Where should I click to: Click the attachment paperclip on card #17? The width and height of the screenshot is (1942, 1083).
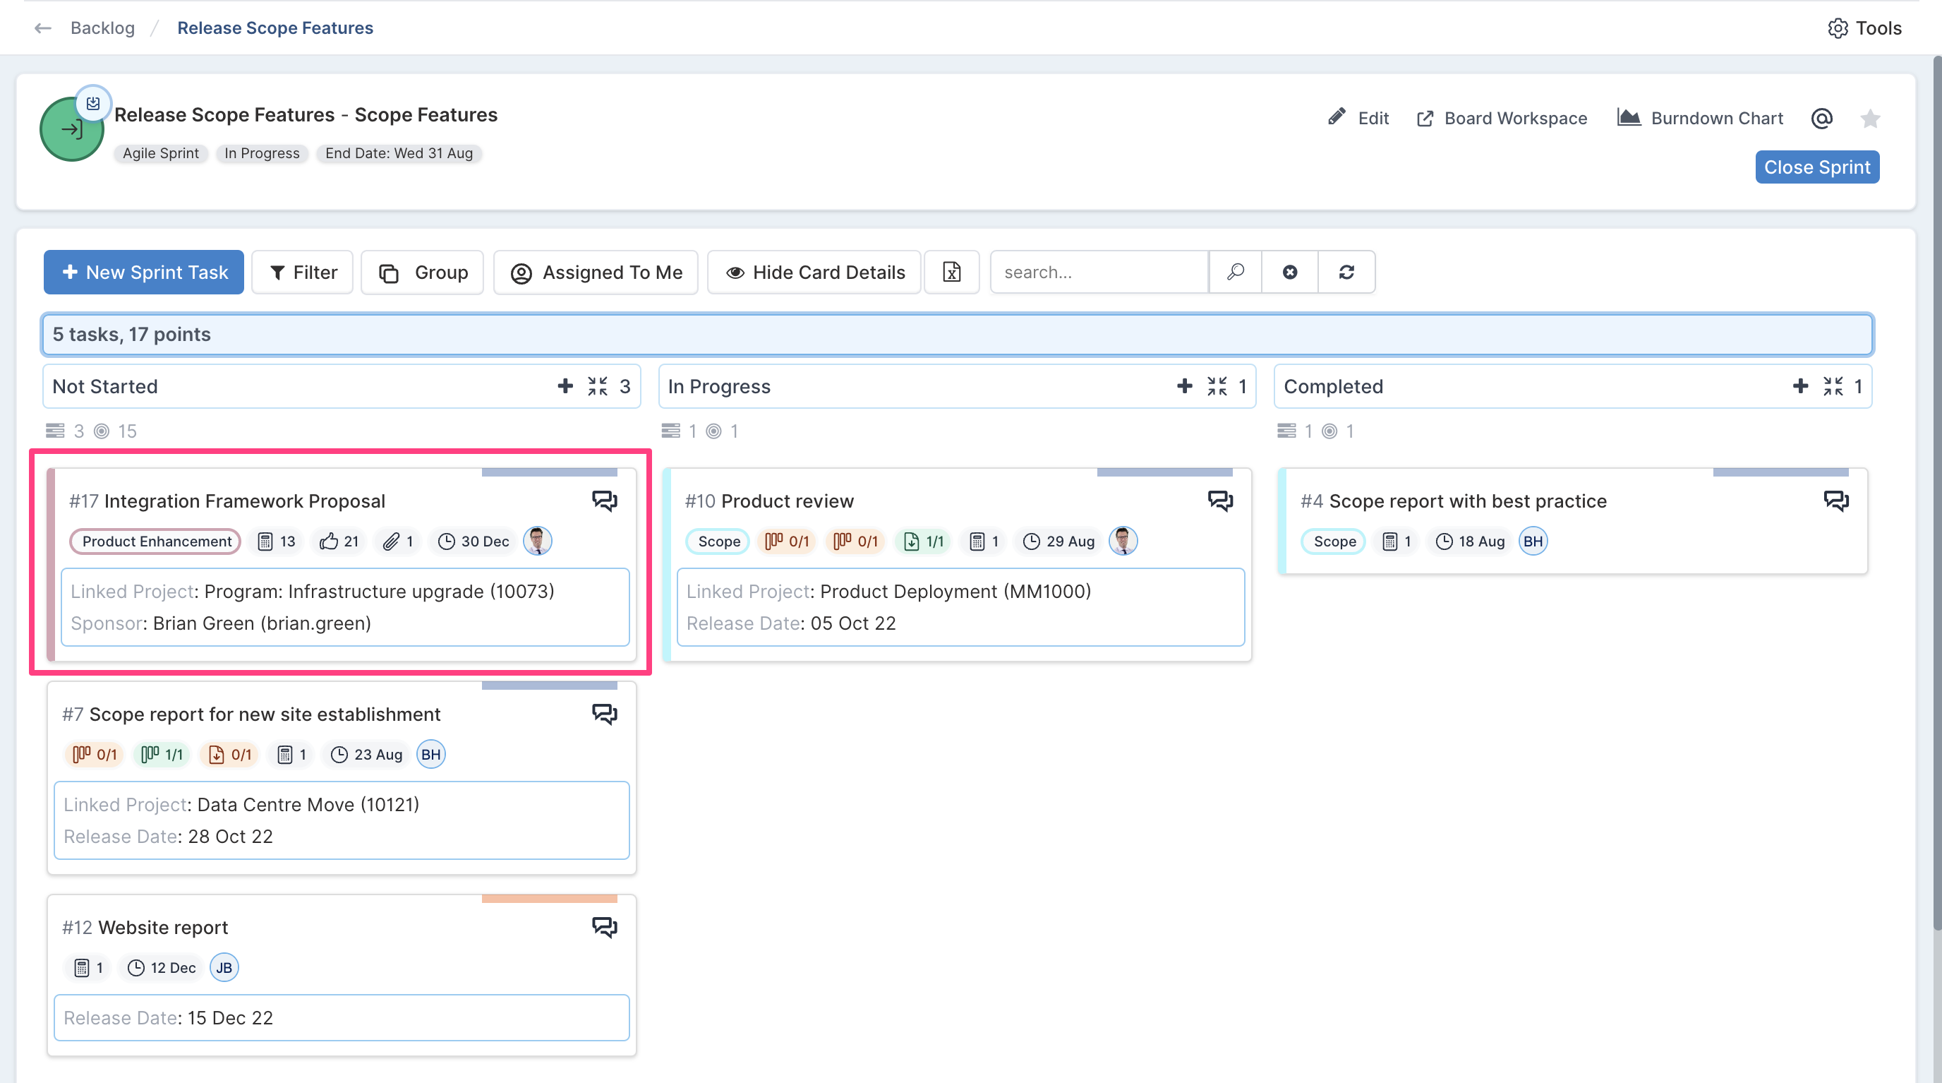pyautogui.click(x=398, y=541)
